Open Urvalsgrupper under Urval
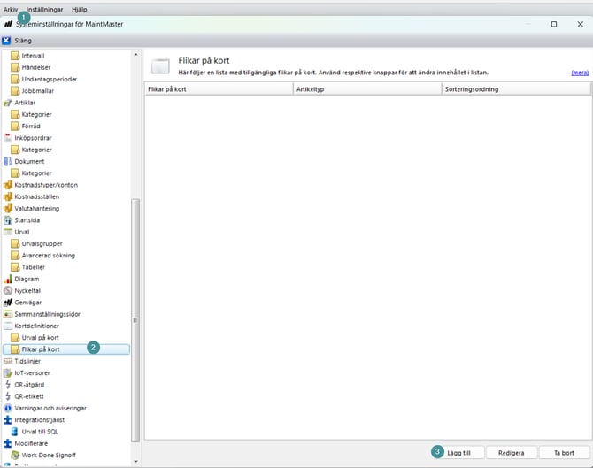 coord(42,243)
